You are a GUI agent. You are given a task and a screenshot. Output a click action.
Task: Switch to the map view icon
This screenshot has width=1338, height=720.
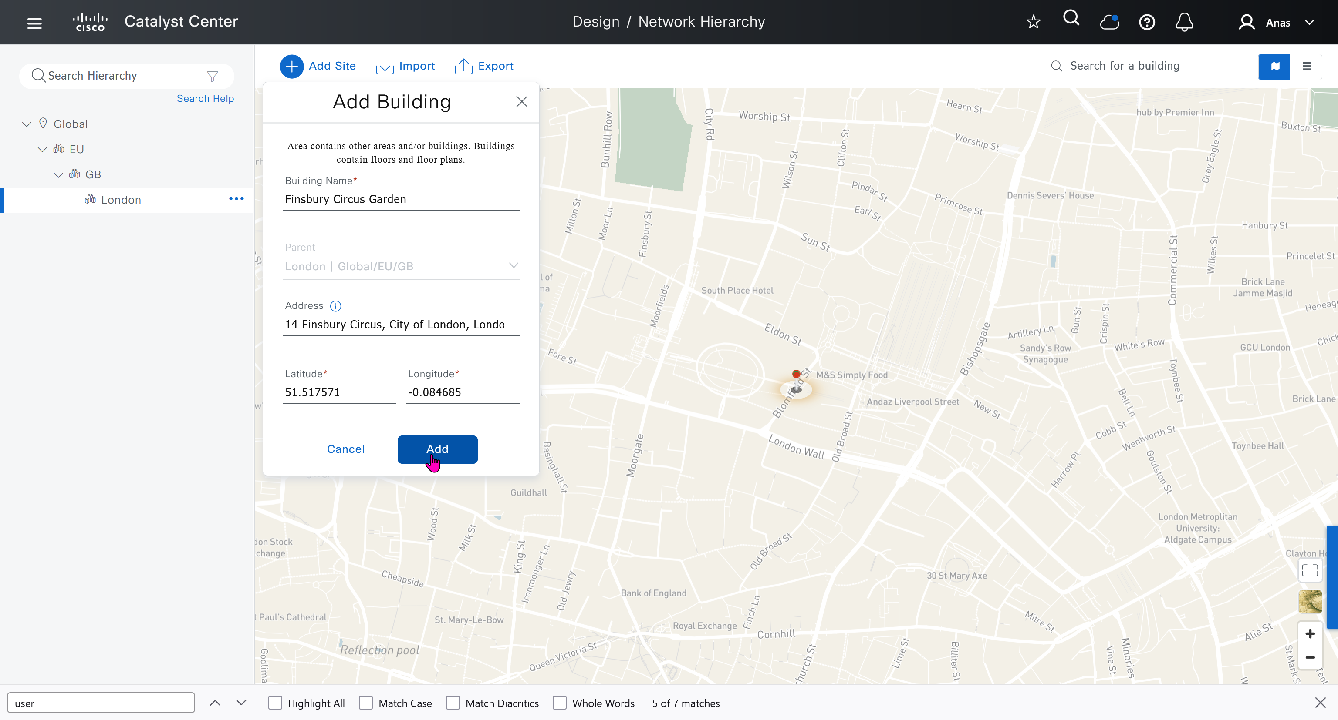click(x=1275, y=67)
